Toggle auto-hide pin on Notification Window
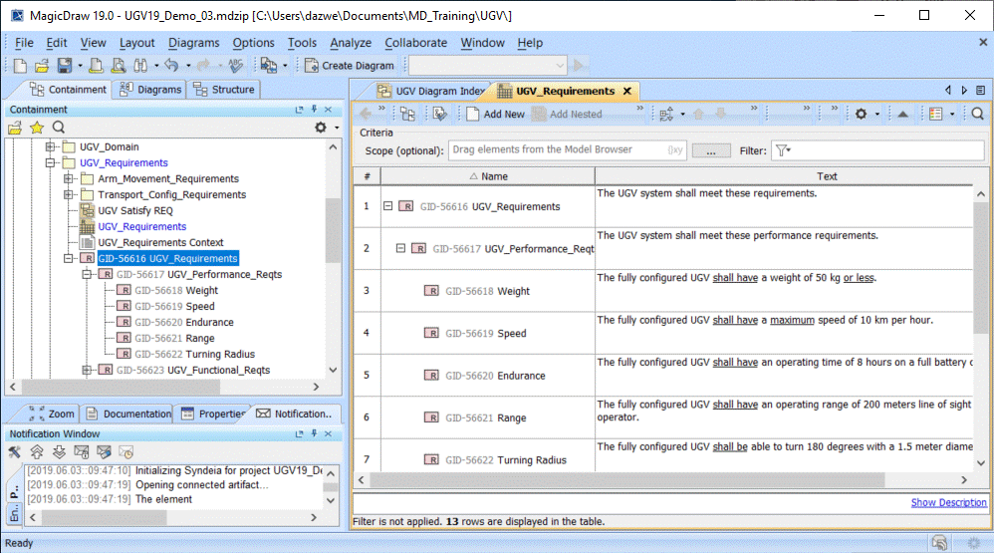The height and width of the screenshot is (553, 994). (314, 434)
